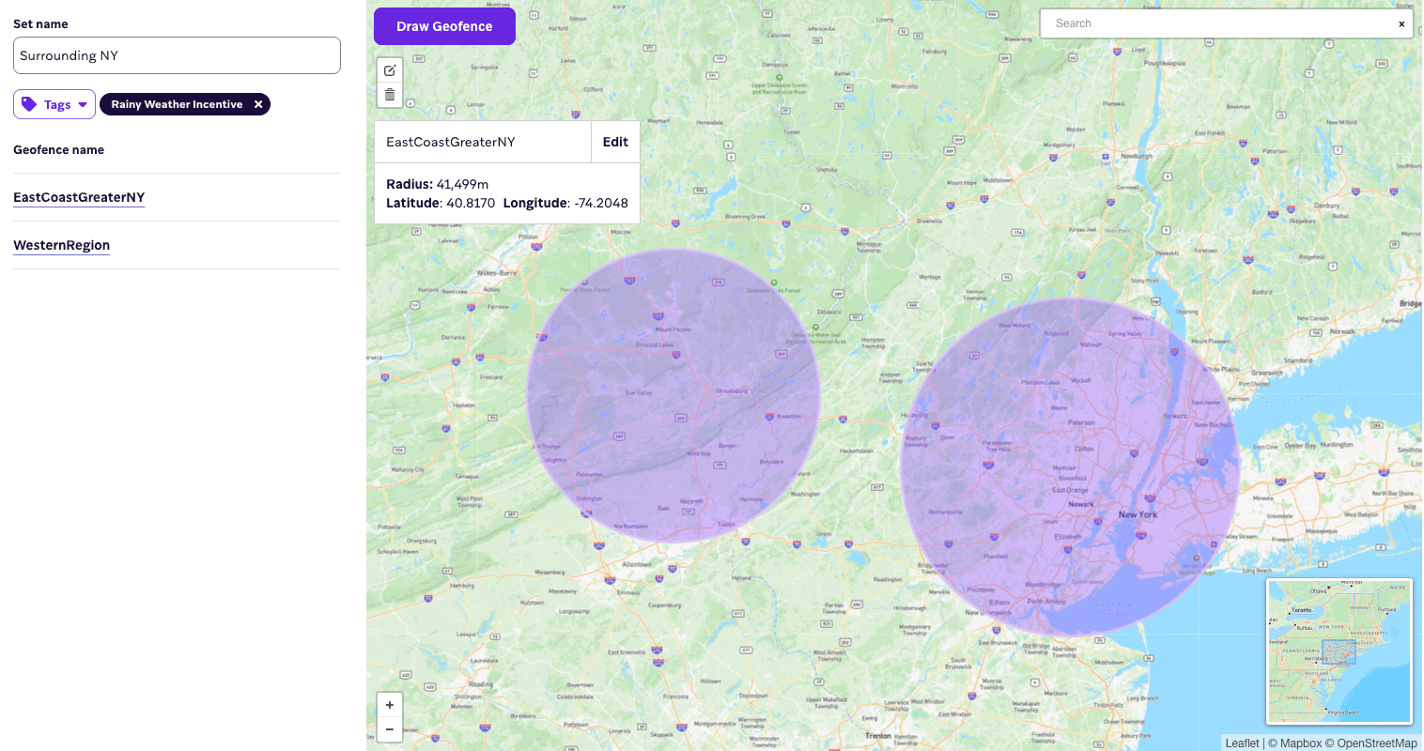
Task: Click the western purple geofence circle
Action: (674, 394)
